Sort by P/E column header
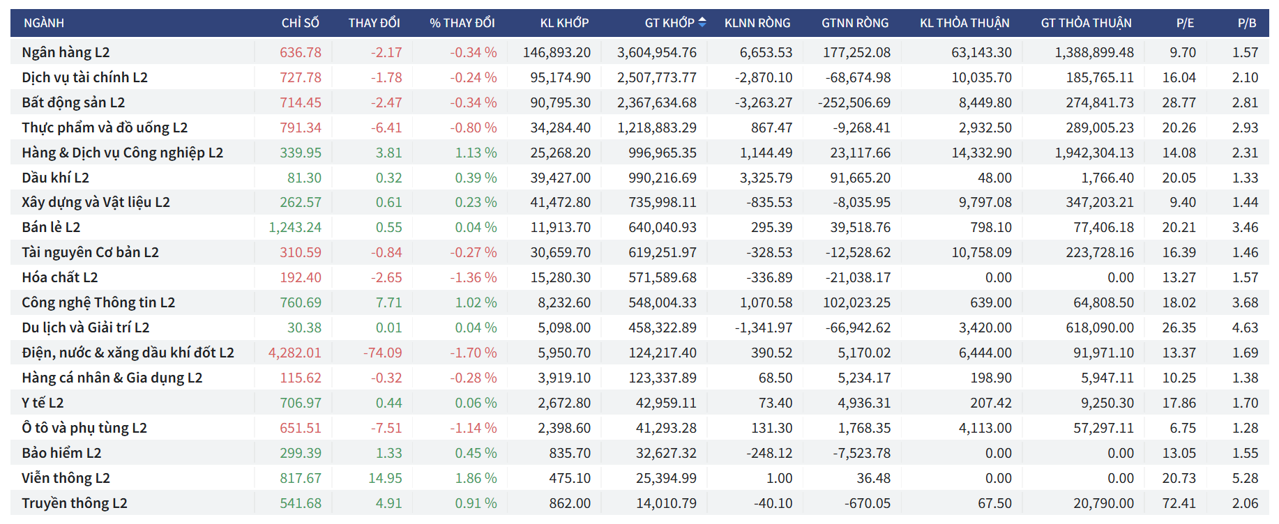The image size is (1279, 524). pos(1185,23)
